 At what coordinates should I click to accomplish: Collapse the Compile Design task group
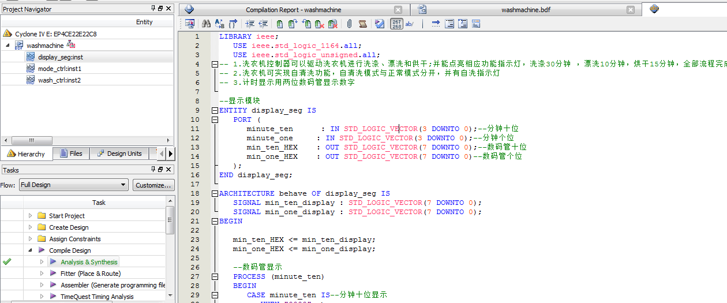point(31,250)
